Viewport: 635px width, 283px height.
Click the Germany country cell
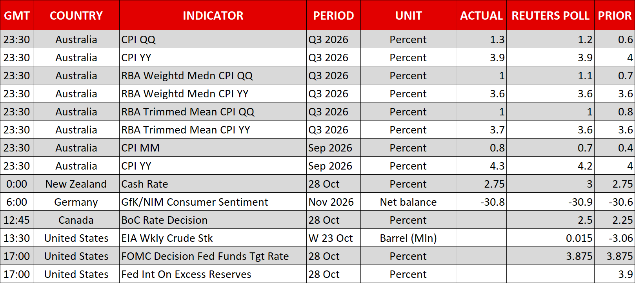click(76, 202)
